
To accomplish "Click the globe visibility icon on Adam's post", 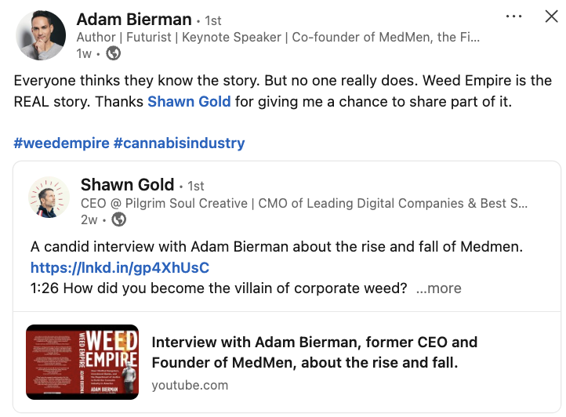I will pyautogui.click(x=114, y=53).
